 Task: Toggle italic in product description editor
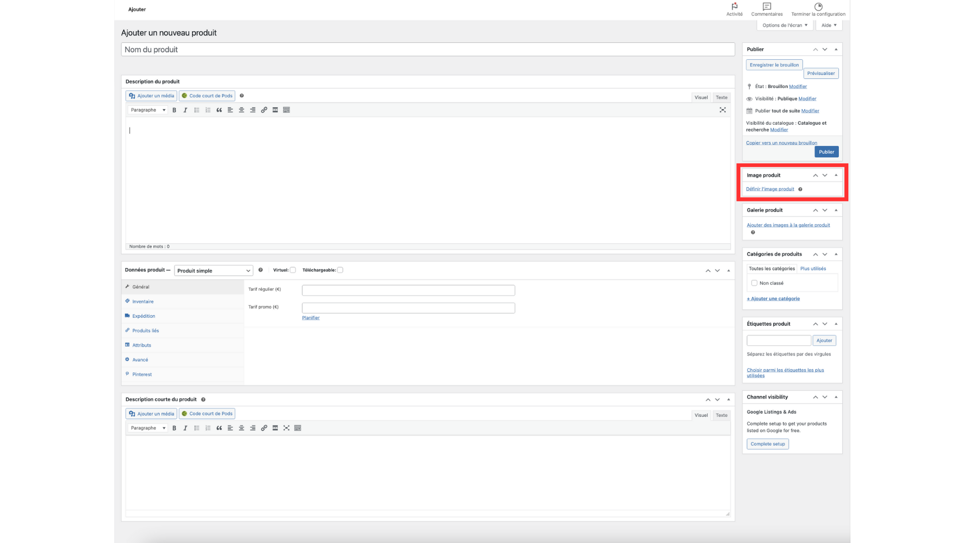tap(185, 110)
